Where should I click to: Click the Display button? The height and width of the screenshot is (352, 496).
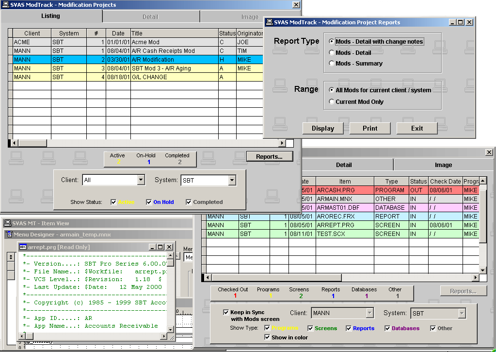point(323,128)
